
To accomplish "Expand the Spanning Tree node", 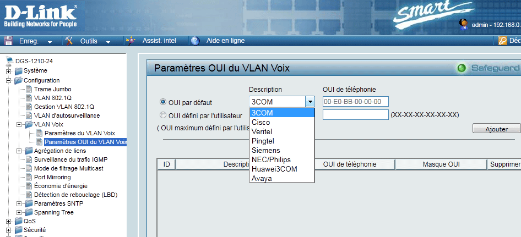I will (x=19, y=213).
